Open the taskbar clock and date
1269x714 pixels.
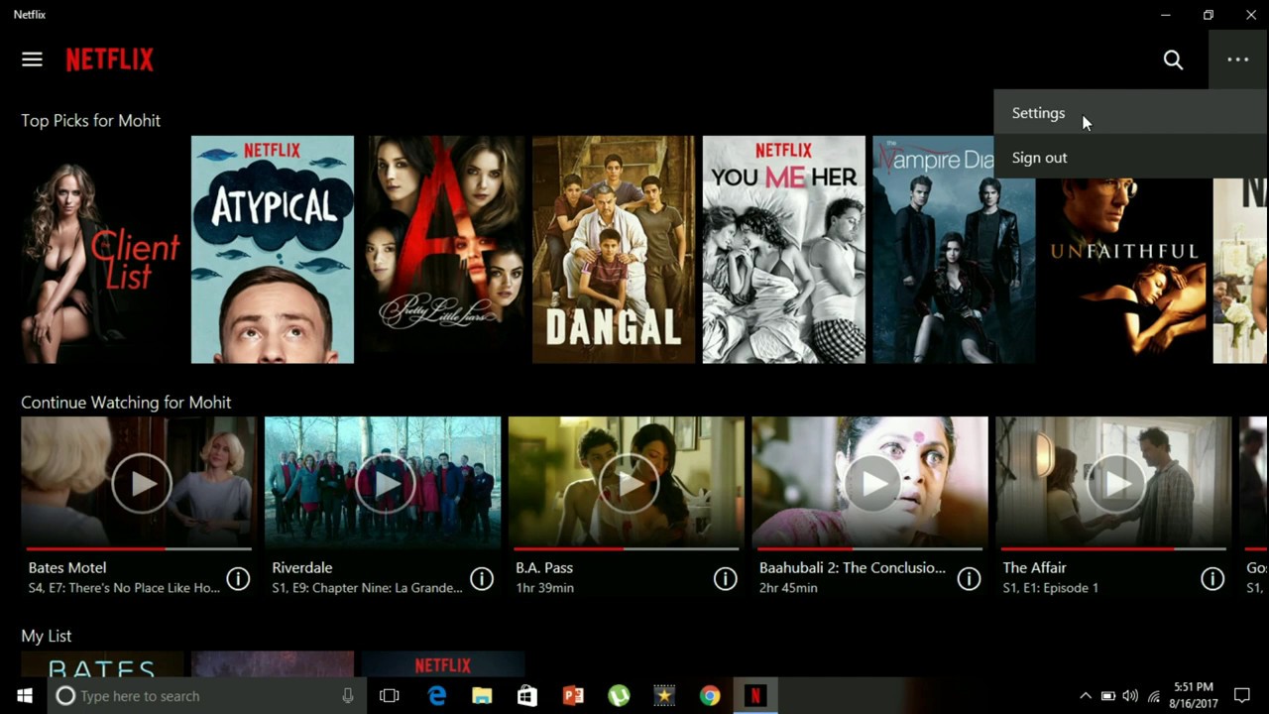click(1194, 696)
